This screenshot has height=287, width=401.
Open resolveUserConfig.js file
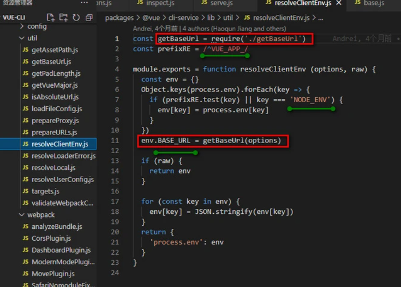[63, 179]
